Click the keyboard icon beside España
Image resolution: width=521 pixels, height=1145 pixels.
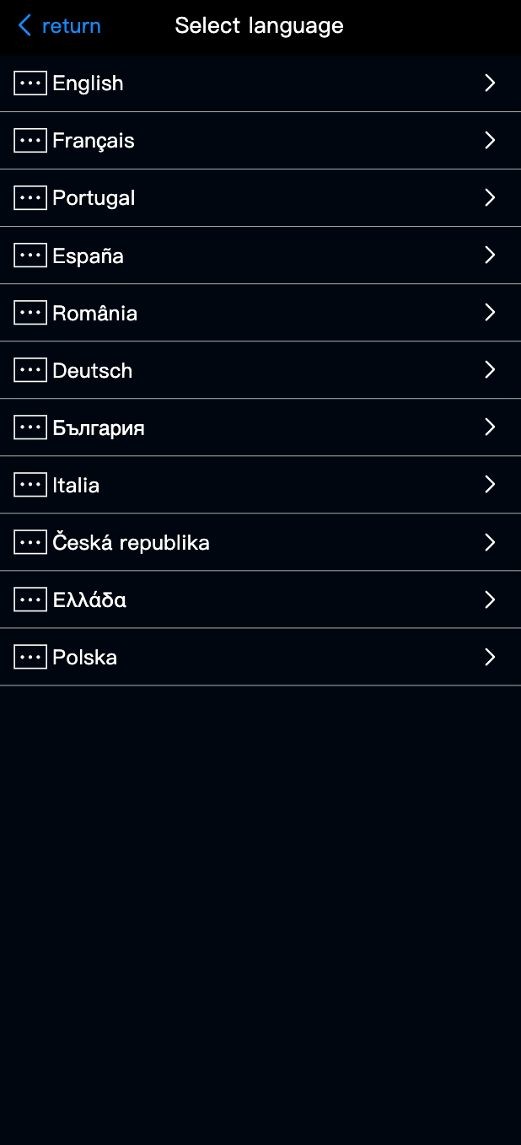point(30,255)
